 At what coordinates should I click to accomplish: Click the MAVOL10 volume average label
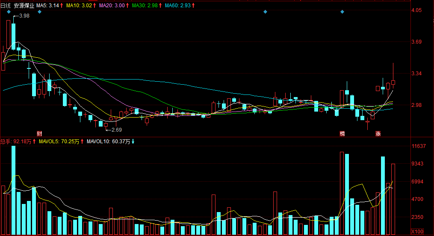pos(109,141)
